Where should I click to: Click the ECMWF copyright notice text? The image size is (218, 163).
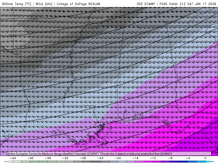click(x=90, y=154)
